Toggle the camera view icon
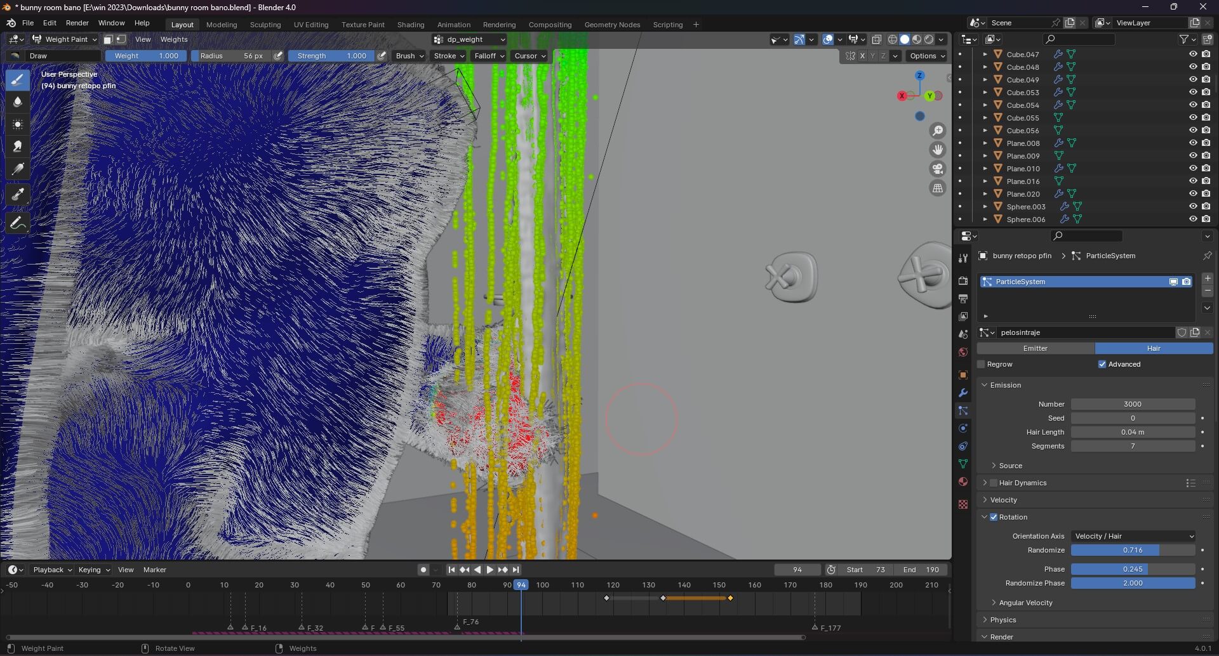The image size is (1219, 656). click(x=938, y=169)
